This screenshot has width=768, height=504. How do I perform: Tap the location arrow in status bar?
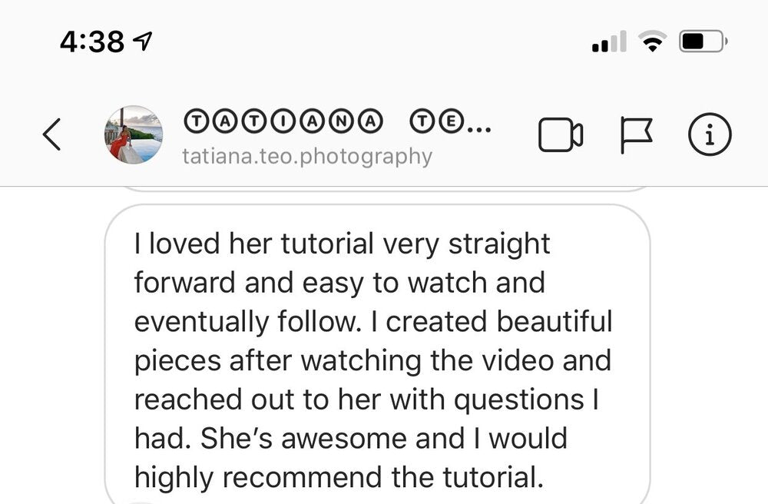[x=144, y=41]
